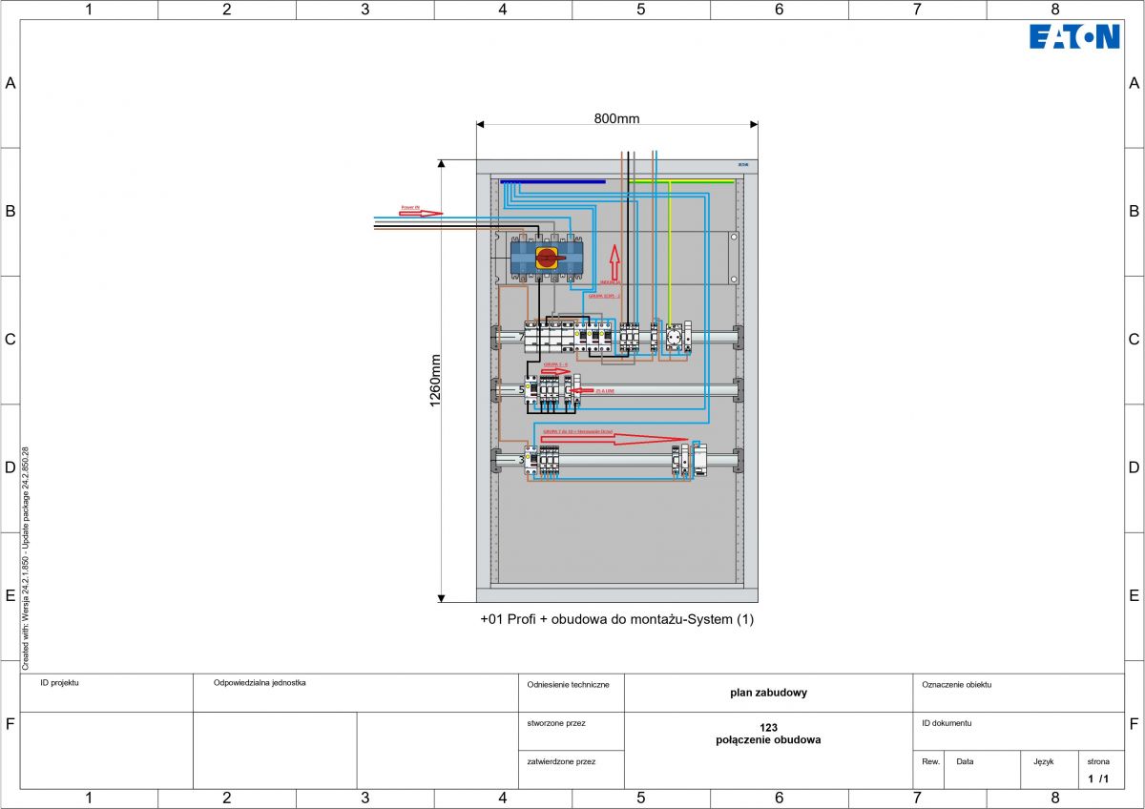The image size is (1145, 809).
Task: Click the '+01 Profi + obudowa' caption
Action: pos(616,619)
